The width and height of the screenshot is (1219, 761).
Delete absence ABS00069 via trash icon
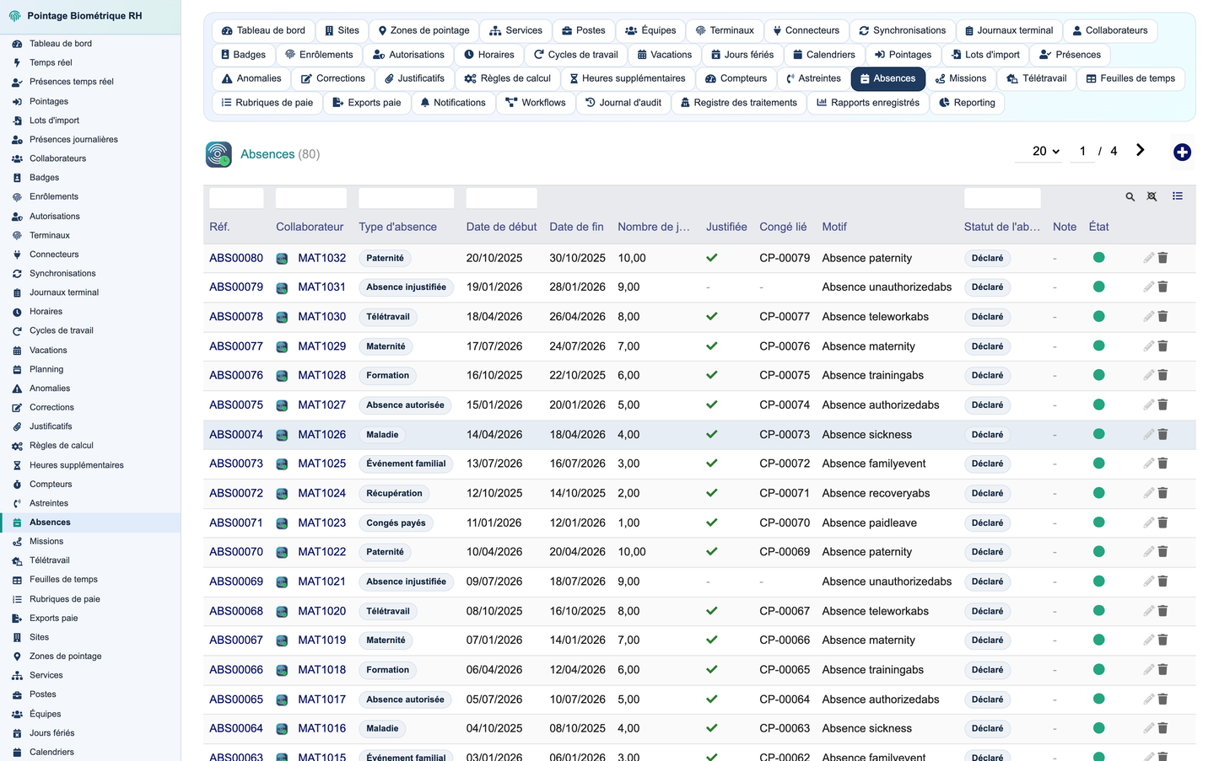[1162, 581]
